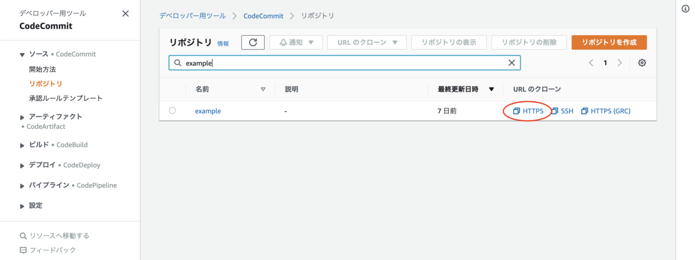Go to CodeCommit breadcrumb

264,16
